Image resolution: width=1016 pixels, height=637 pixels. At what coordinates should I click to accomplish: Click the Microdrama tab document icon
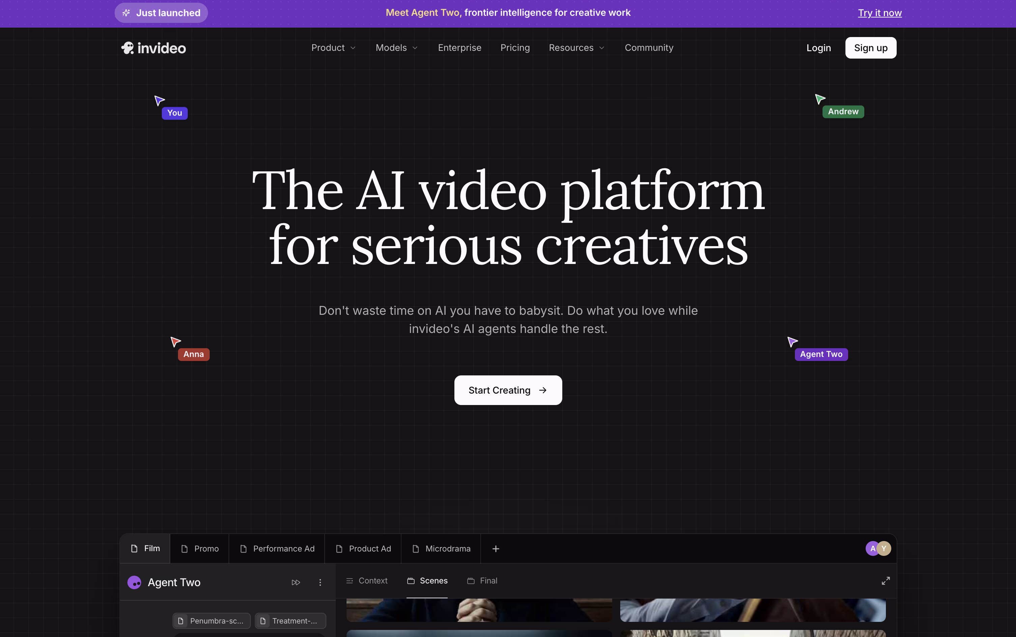coord(415,548)
